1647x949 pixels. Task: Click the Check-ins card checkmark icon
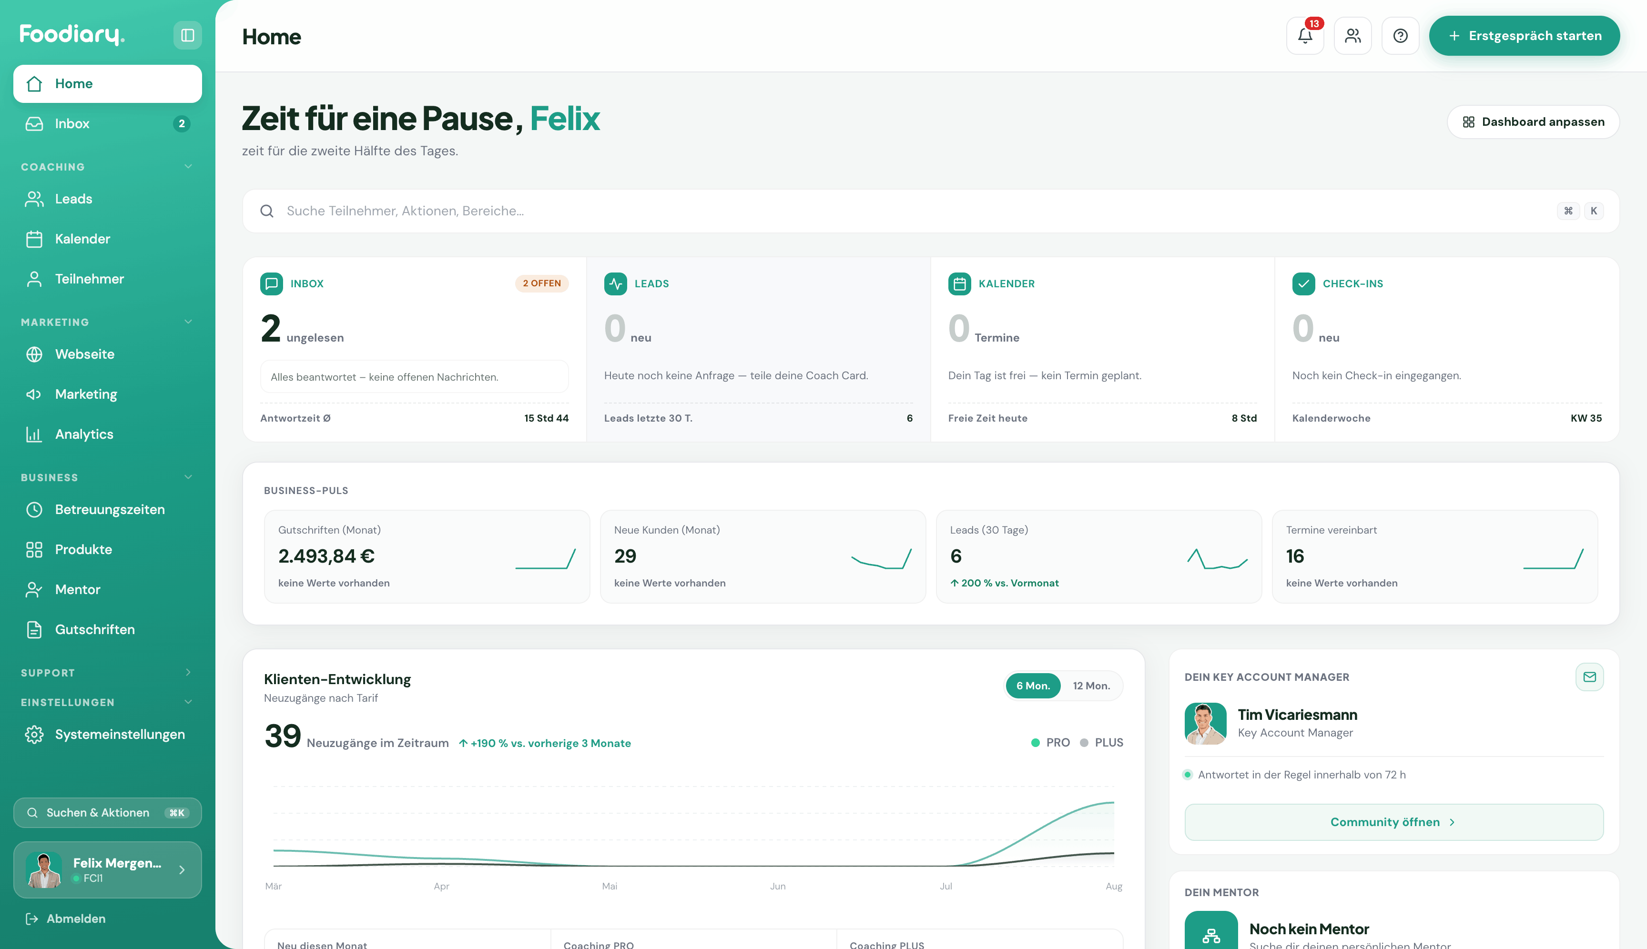coord(1303,283)
